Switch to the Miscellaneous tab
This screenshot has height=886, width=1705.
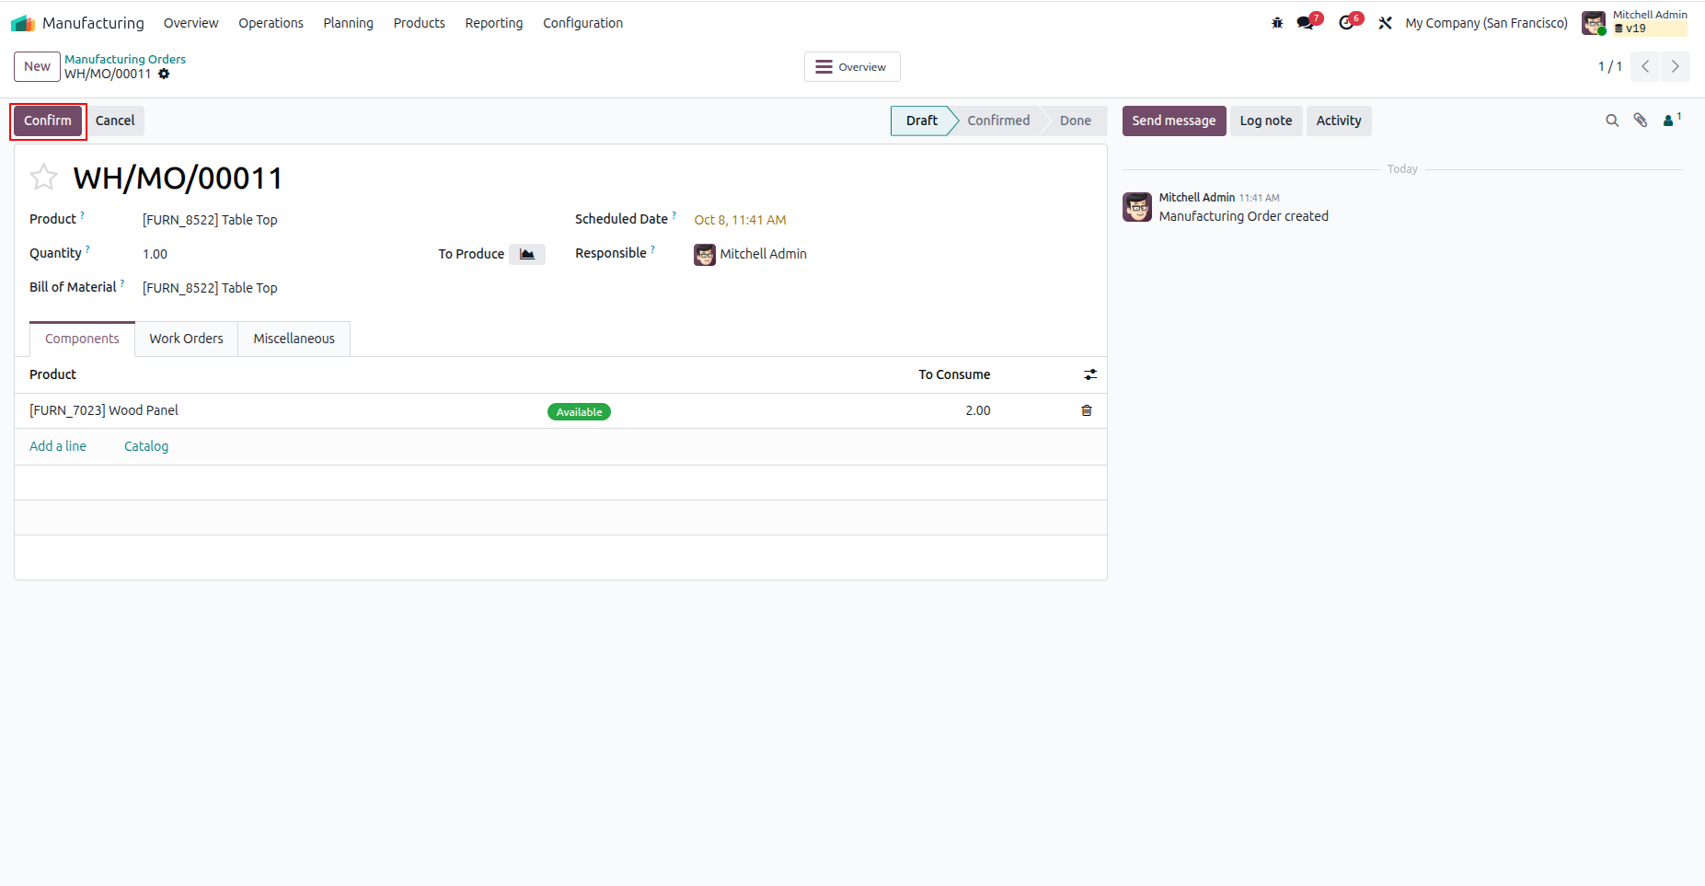(294, 339)
